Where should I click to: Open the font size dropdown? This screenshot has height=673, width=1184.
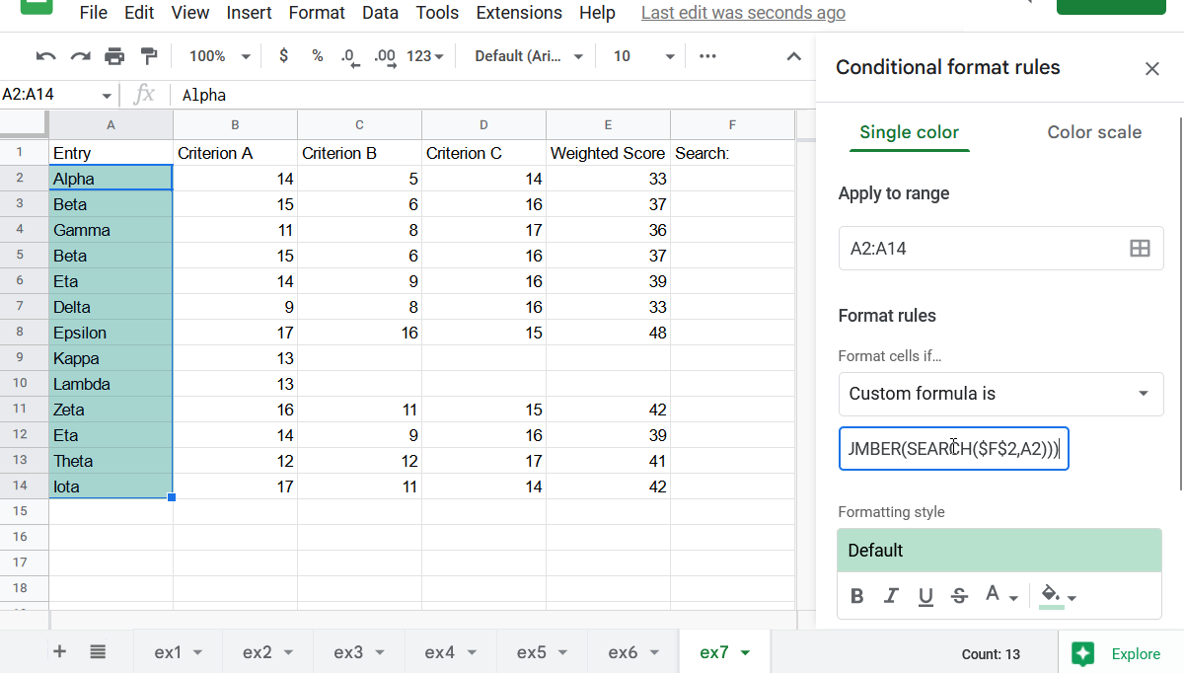(x=643, y=56)
